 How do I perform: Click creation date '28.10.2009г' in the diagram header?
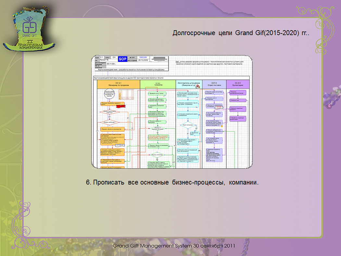[x=143, y=60]
